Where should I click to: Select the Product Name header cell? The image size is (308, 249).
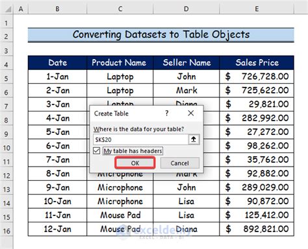pos(120,63)
